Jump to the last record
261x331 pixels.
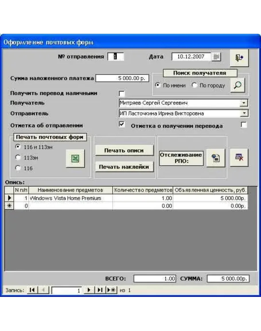[100, 290]
